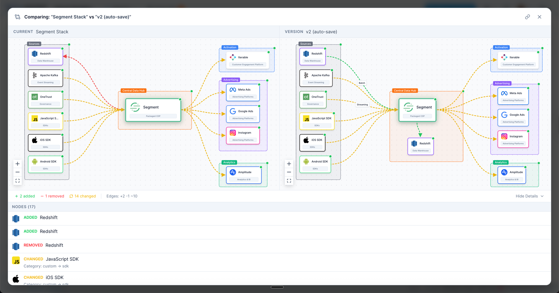Select the Iterable node in the Version pane
Image resolution: width=559 pixels, height=293 pixels.
pyautogui.click(x=518, y=60)
